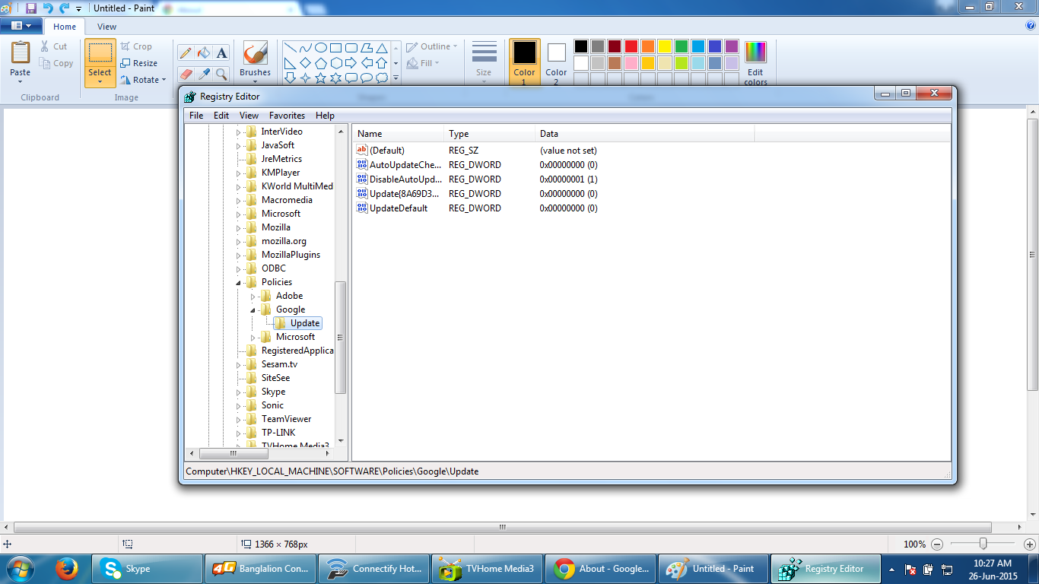Select the Fill with color bucket tool
1039x584 pixels.
pos(203,53)
